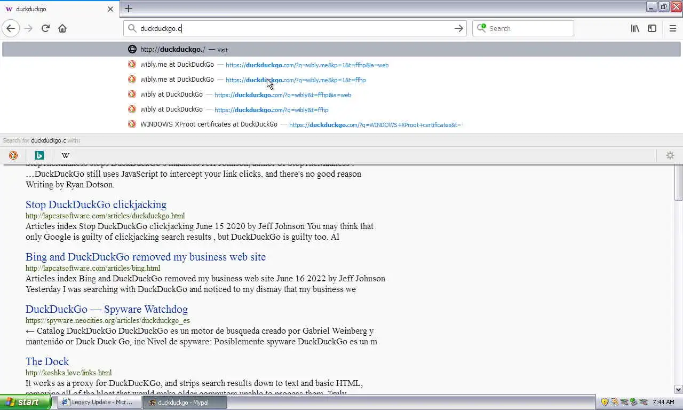This screenshot has height=410, width=683.
Task: Select wibly.me suggestion ending in t=ffhp
Action: [x=341, y=80]
